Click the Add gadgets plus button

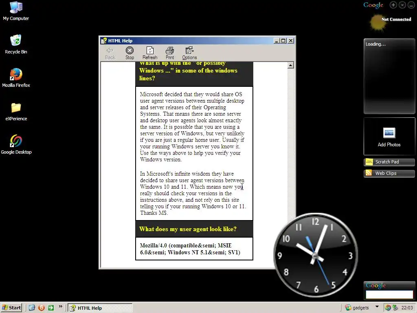point(393,5)
